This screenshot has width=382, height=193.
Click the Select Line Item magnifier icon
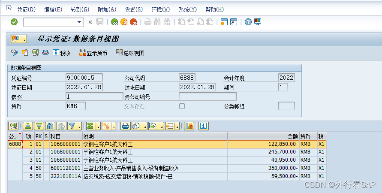(x=35, y=53)
